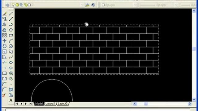This screenshot has width=198, height=111.
Task: Toggle layer 0 viewport freeze icon
Action: [x=21, y=5]
